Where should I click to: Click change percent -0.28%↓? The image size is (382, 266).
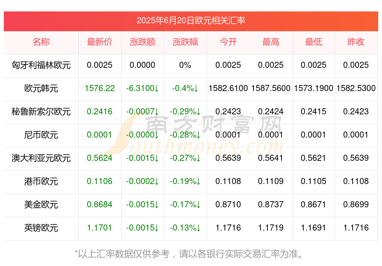[x=185, y=135]
